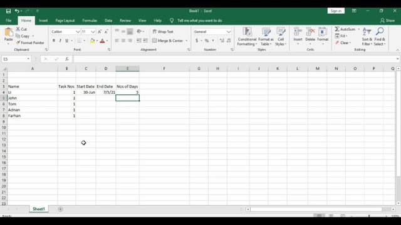Image resolution: width=401 pixels, height=225 pixels.
Task: Increase the decimal places
Action: point(222,41)
